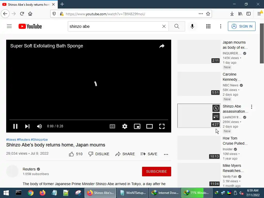Go to YouTube home via logo
The width and height of the screenshot is (264, 198).
click(30, 26)
